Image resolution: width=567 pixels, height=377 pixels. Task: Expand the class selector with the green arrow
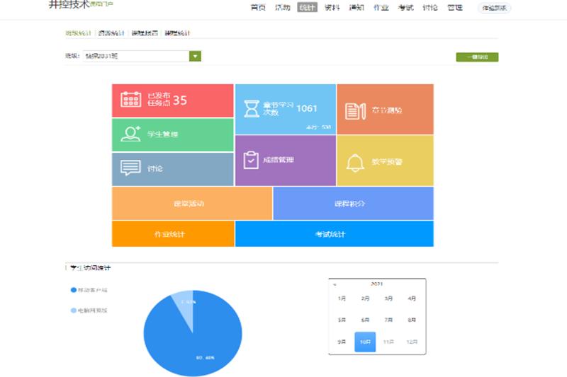[195, 57]
